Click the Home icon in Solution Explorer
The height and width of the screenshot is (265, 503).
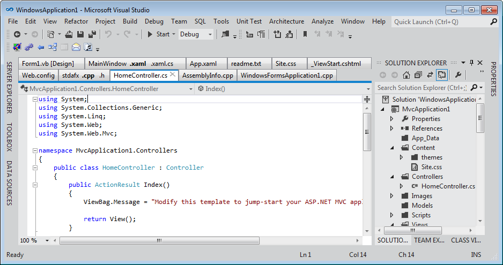407,75
